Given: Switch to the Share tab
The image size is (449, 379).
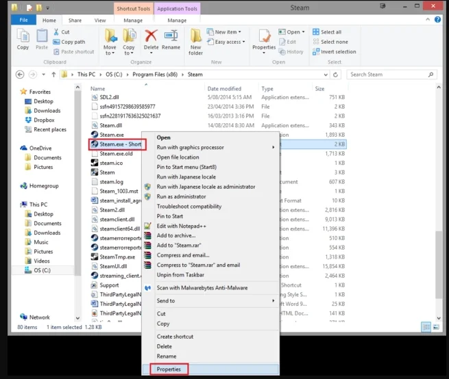Looking at the screenshot, I should (75, 21).
